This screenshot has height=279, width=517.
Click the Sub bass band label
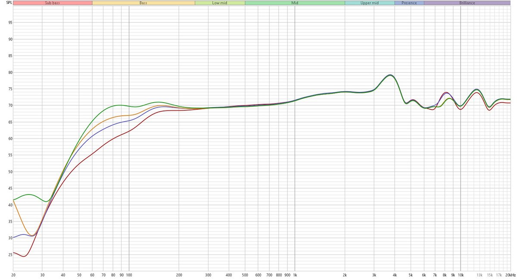point(52,3)
